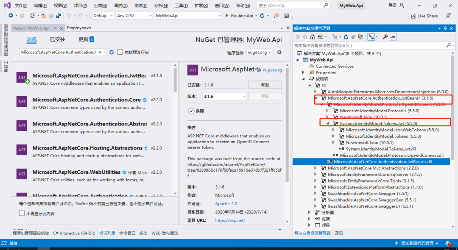Open the 调试(D) menu
Viewport: 458px width, 250px height.
(120, 6)
